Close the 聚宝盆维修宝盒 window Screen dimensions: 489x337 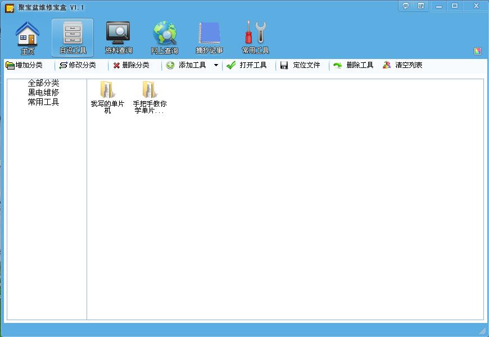476,6
